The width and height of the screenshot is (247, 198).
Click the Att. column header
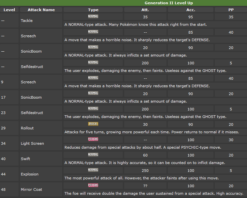(x=145, y=10)
